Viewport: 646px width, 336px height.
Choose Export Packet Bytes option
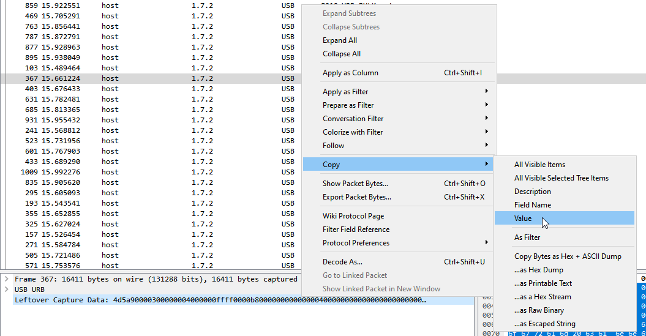coord(356,197)
